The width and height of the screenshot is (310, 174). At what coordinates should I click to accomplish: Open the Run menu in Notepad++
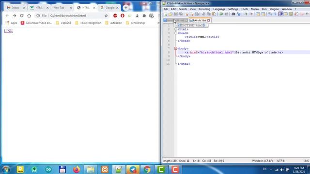click(264, 9)
